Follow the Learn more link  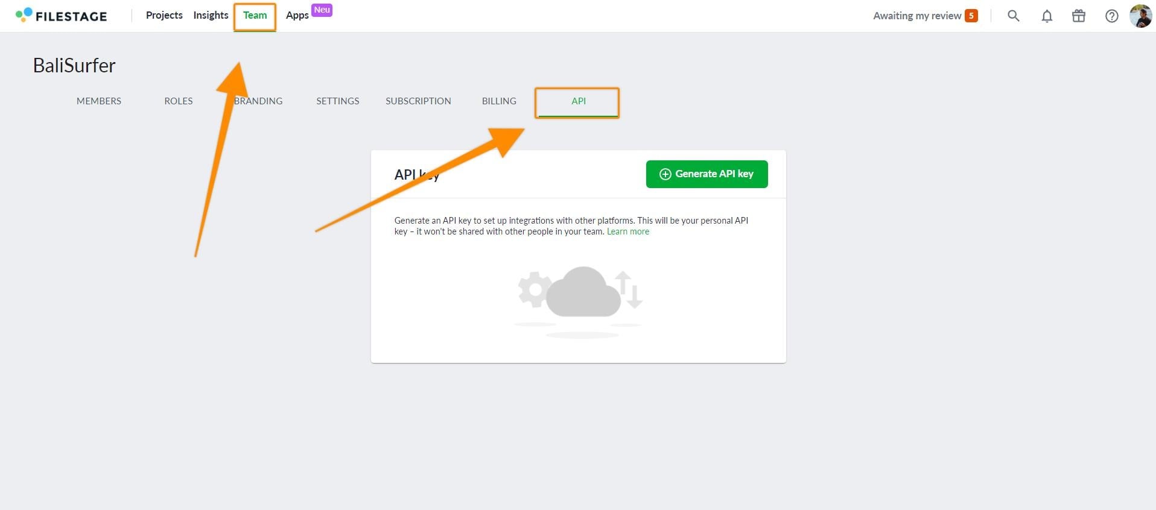coord(628,231)
